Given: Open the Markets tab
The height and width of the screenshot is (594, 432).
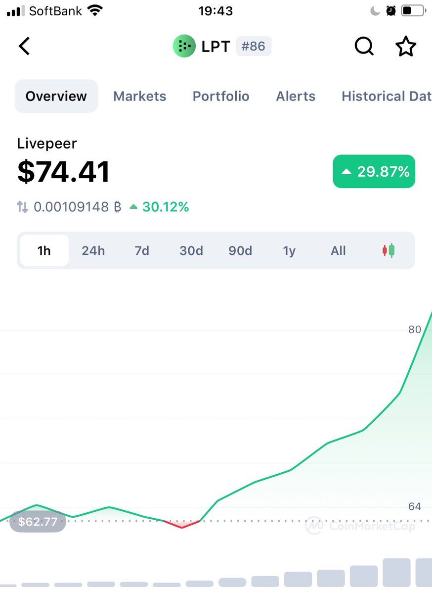Looking at the screenshot, I should click(x=140, y=96).
